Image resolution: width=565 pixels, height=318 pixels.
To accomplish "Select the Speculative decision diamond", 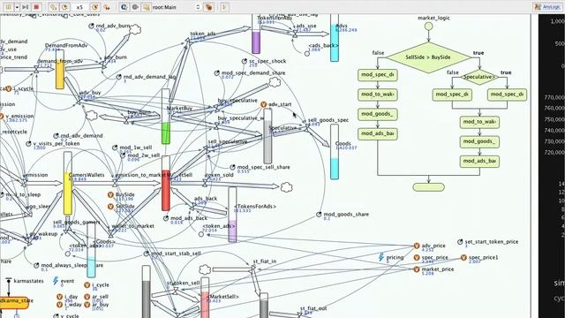I will (x=479, y=77).
